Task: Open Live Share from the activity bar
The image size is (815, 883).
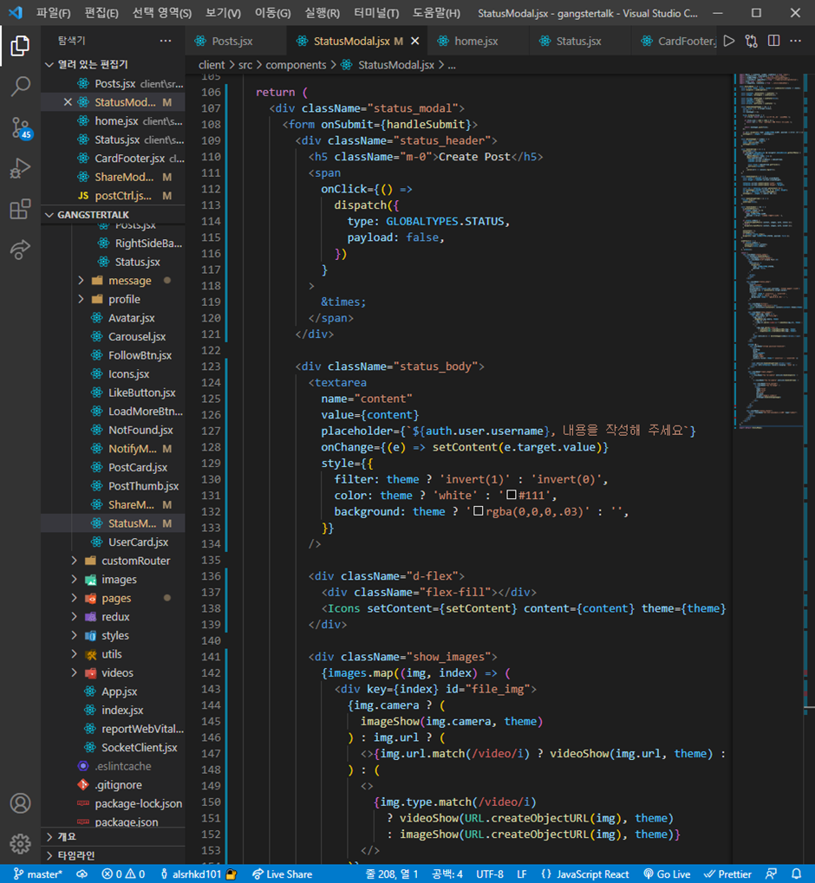Action: point(21,251)
